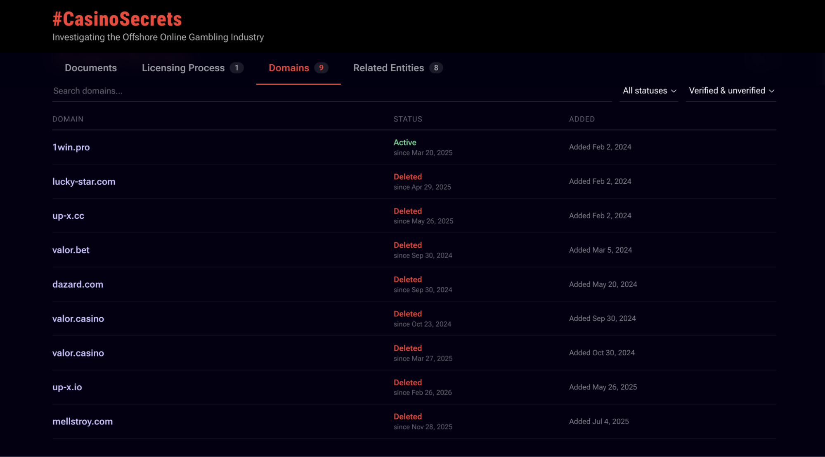Image resolution: width=825 pixels, height=457 pixels.
Task: Click the tagline about offshore online gambling
Action: [158, 37]
